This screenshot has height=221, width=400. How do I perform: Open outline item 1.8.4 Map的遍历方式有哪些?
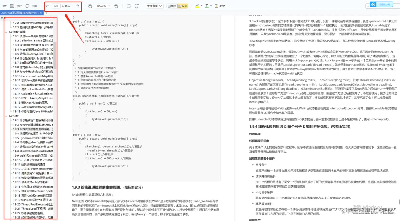pyautogui.click(x=33, y=50)
